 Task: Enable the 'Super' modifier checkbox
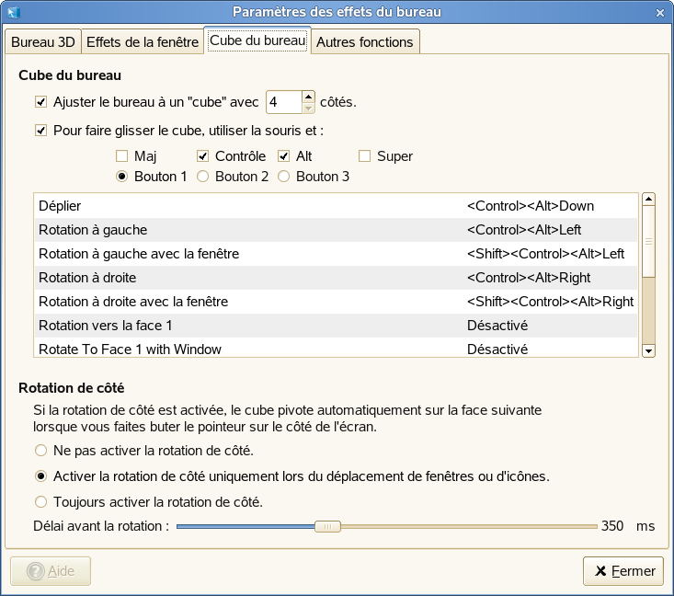(x=365, y=156)
